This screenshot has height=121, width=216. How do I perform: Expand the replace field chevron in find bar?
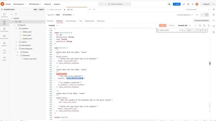pos(158,30)
